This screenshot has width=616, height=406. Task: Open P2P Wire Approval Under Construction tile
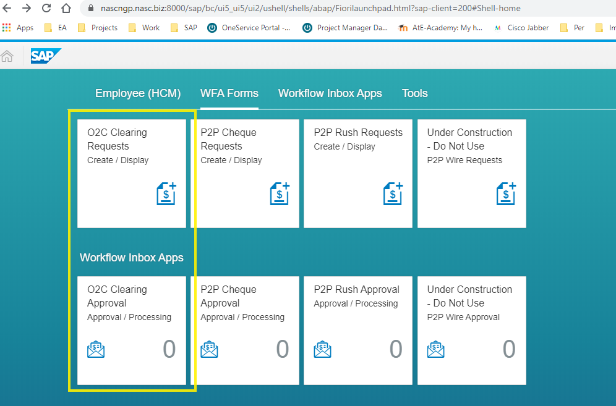pos(472,331)
